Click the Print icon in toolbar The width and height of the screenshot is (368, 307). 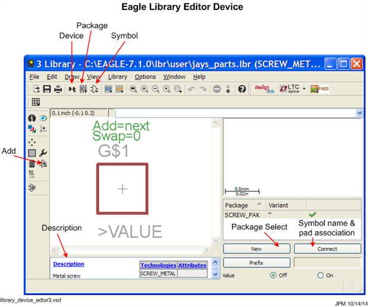(x=58, y=89)
